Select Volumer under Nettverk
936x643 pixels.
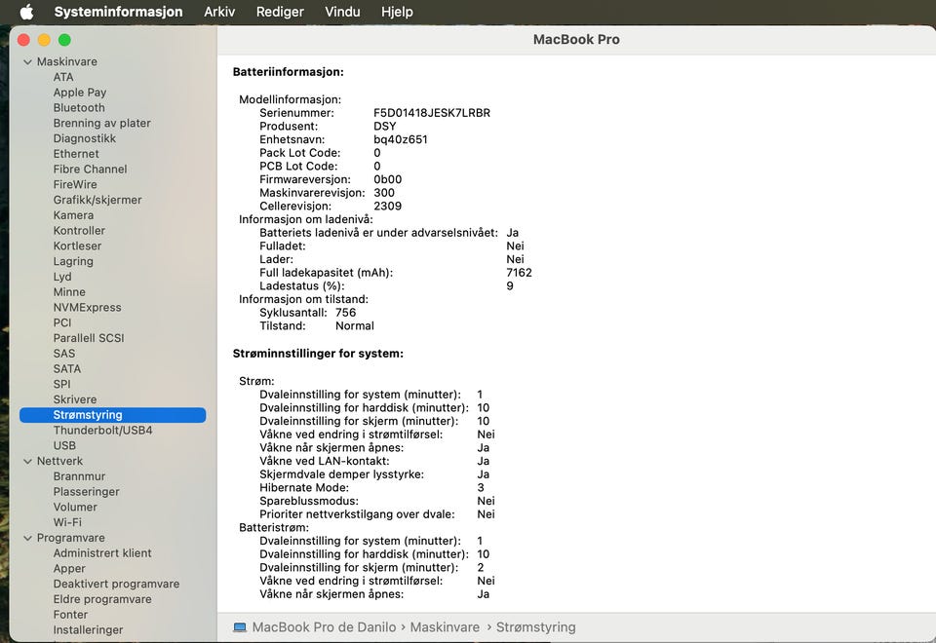click(x=75, y=507)
